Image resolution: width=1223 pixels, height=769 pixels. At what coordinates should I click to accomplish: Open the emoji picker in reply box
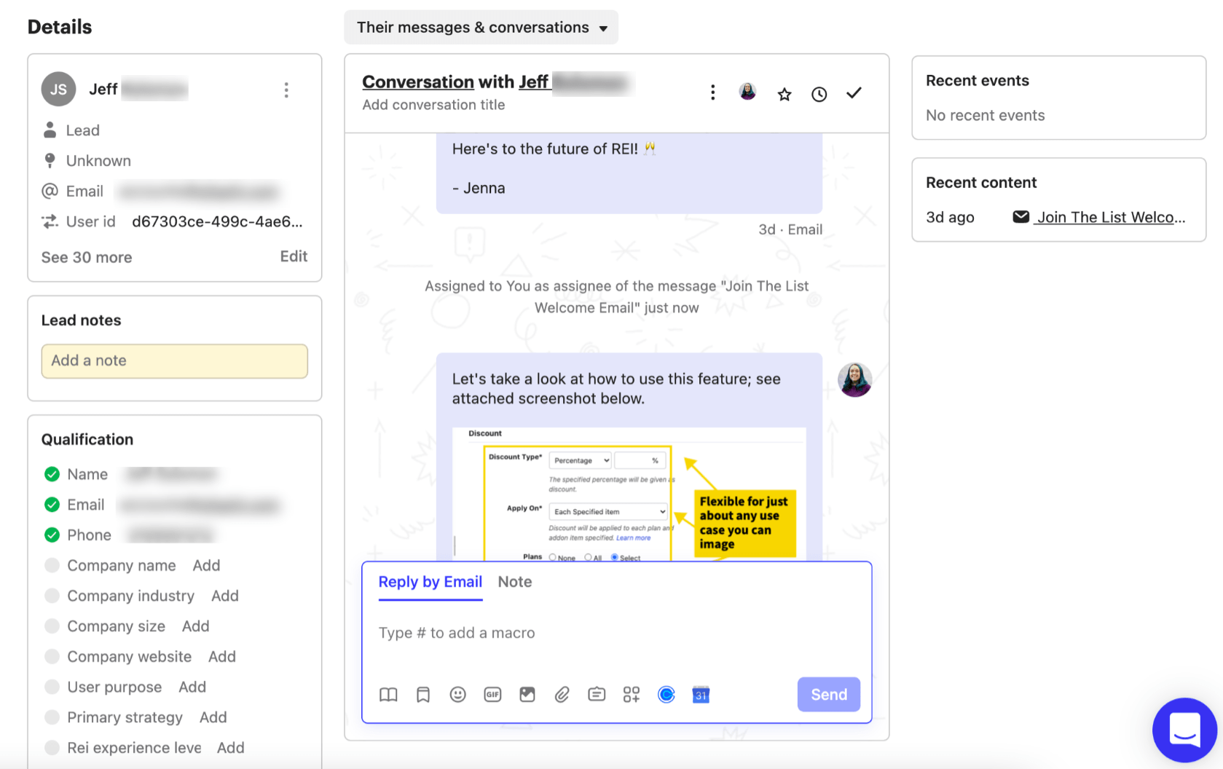click(457, 695)
